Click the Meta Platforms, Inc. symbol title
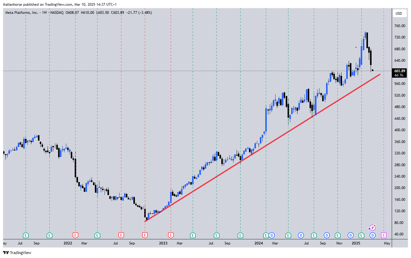411x258 pixels. pos(22,13)
